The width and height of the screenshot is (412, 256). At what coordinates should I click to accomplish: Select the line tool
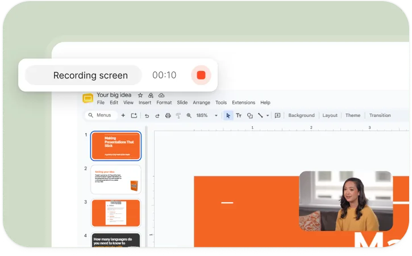(260, 115)
